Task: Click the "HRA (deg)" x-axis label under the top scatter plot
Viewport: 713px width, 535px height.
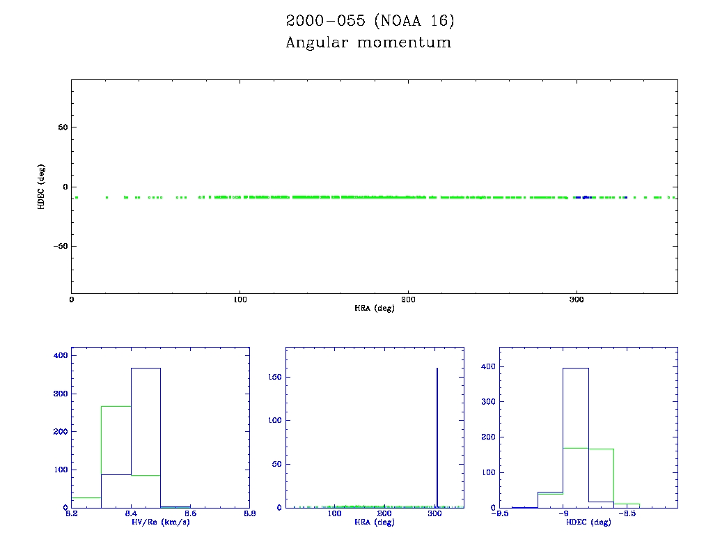Action: pyautogui.click(x=374, y=308)
